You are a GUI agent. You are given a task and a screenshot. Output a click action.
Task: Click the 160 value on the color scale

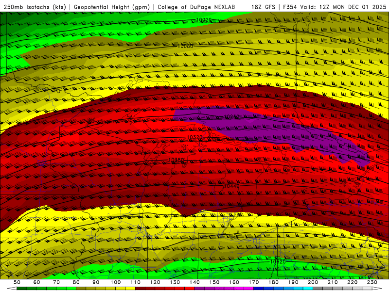[234, 282]
